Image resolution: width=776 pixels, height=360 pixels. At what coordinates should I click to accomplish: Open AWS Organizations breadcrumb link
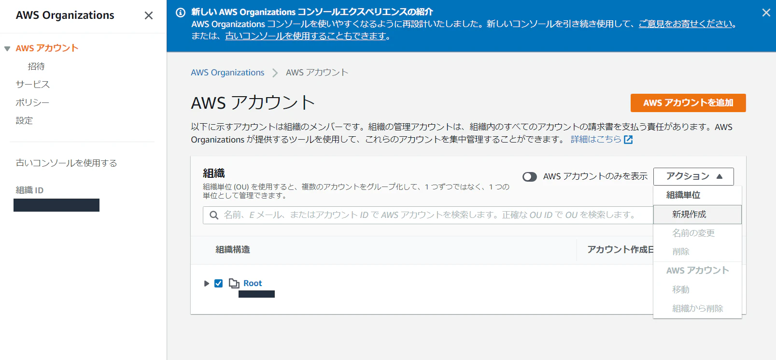click(227, 72)
